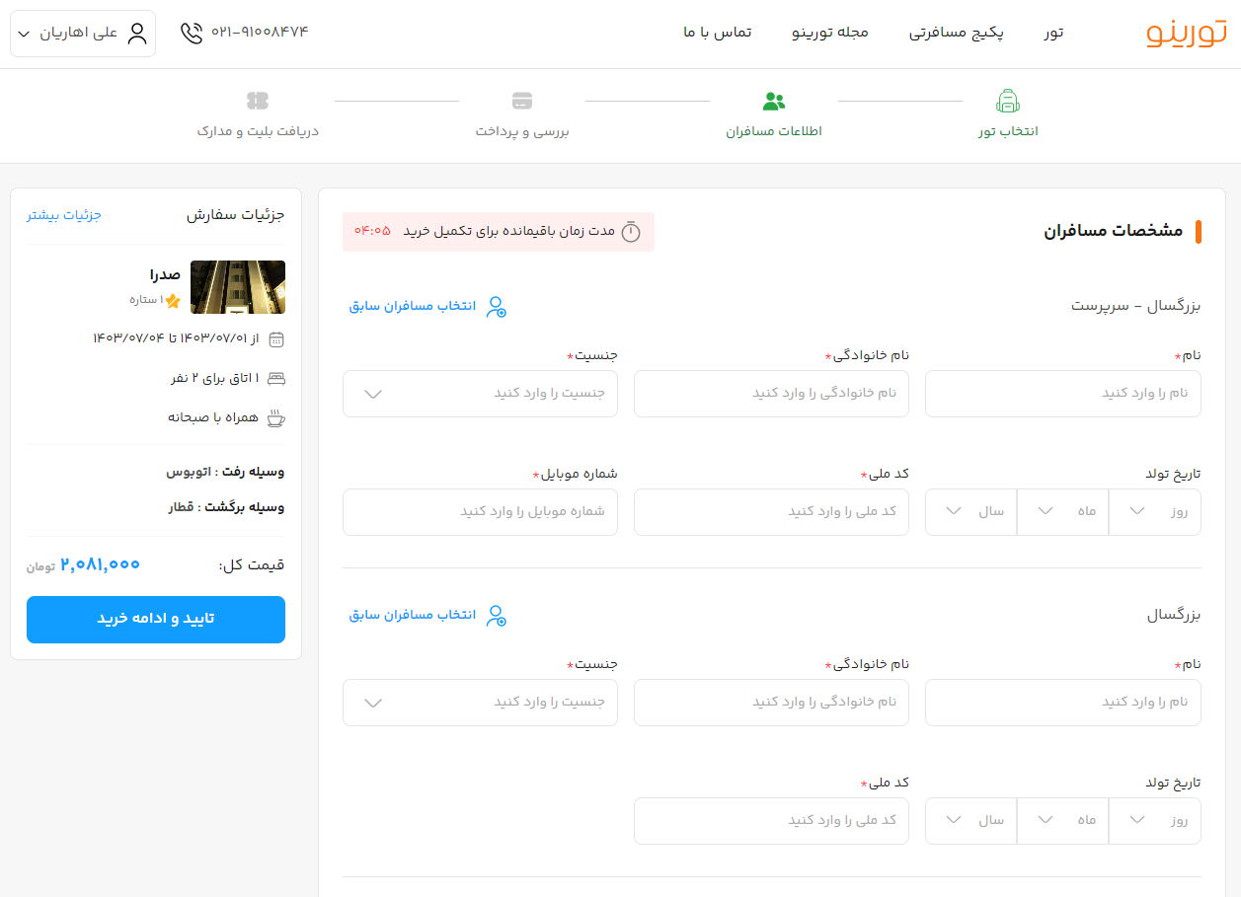Click the payment card step icon

pyautogui.click(x=522, y=101)
